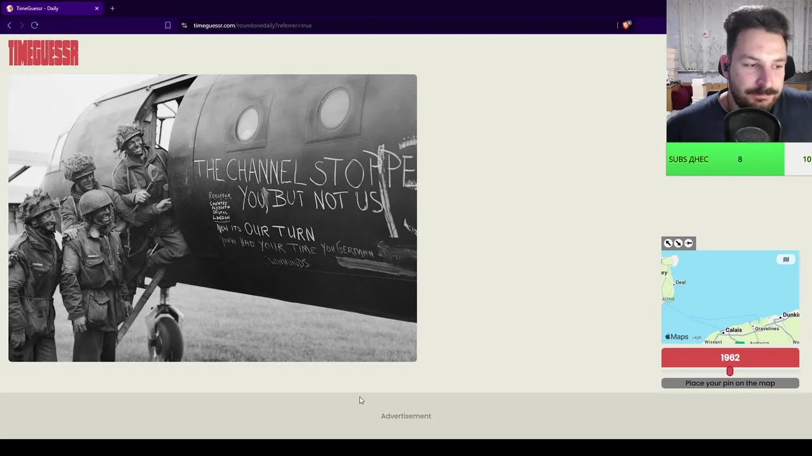Click the TimeGuessr logo
The height and width of the screenshot is (456, 812).
tap(43, 53)
